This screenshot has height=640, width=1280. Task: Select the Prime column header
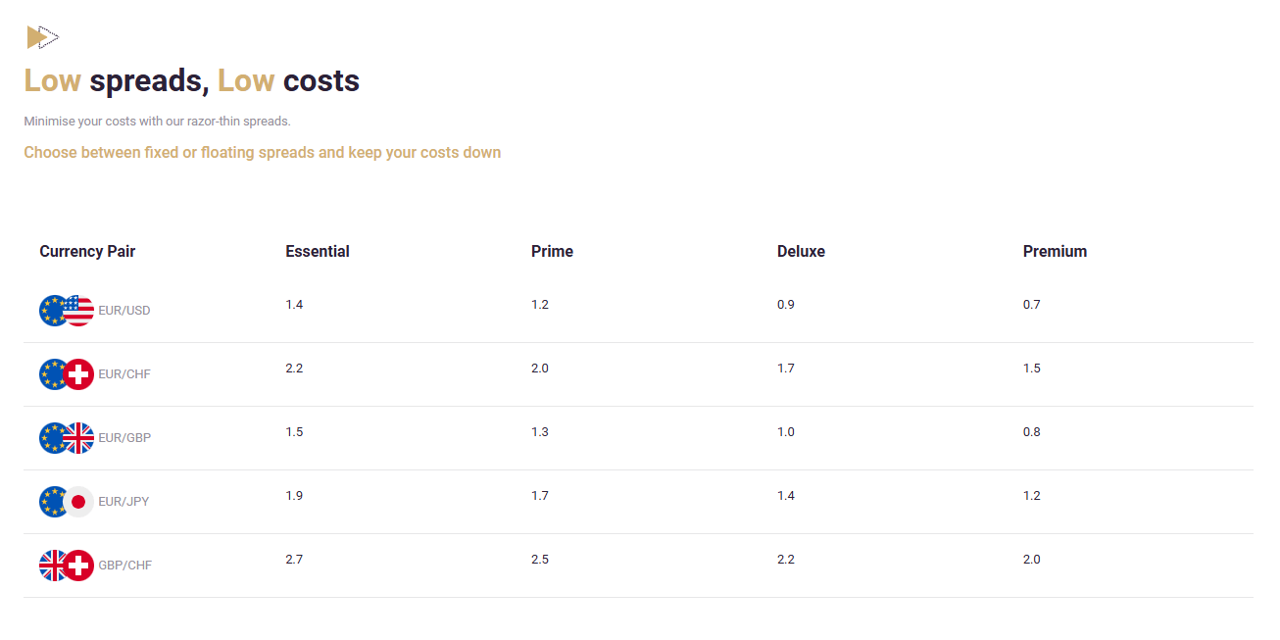pos(552,252)
